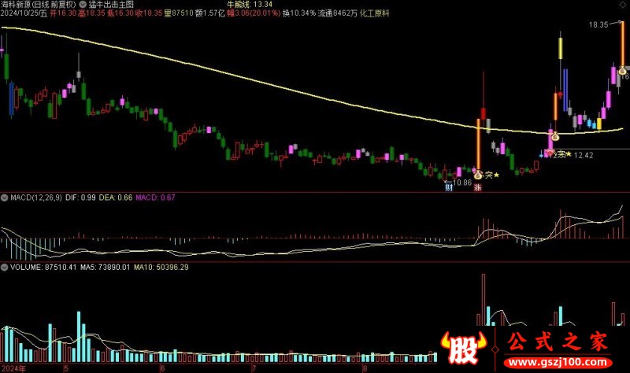The width and height of the screenshot is (630, 373).
Task: Click the date 2024/10/25/五
Action: click(24, 13)
